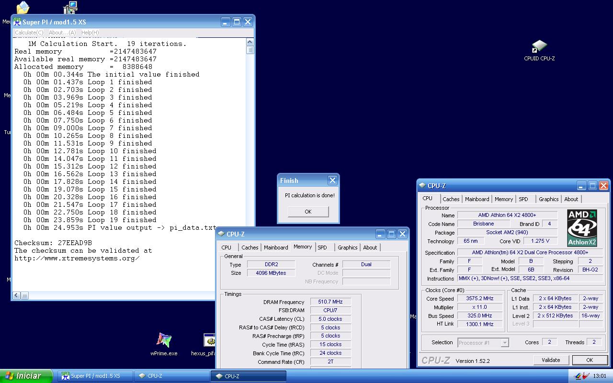This screenshot has width=613, height=383.
Task: Click the http://www.xtremesystems.org/ text
Action: point(77,258)
